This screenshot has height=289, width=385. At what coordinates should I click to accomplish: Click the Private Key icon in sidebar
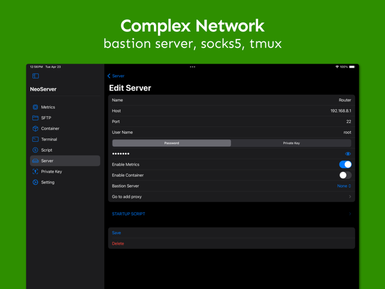(35, 171)
